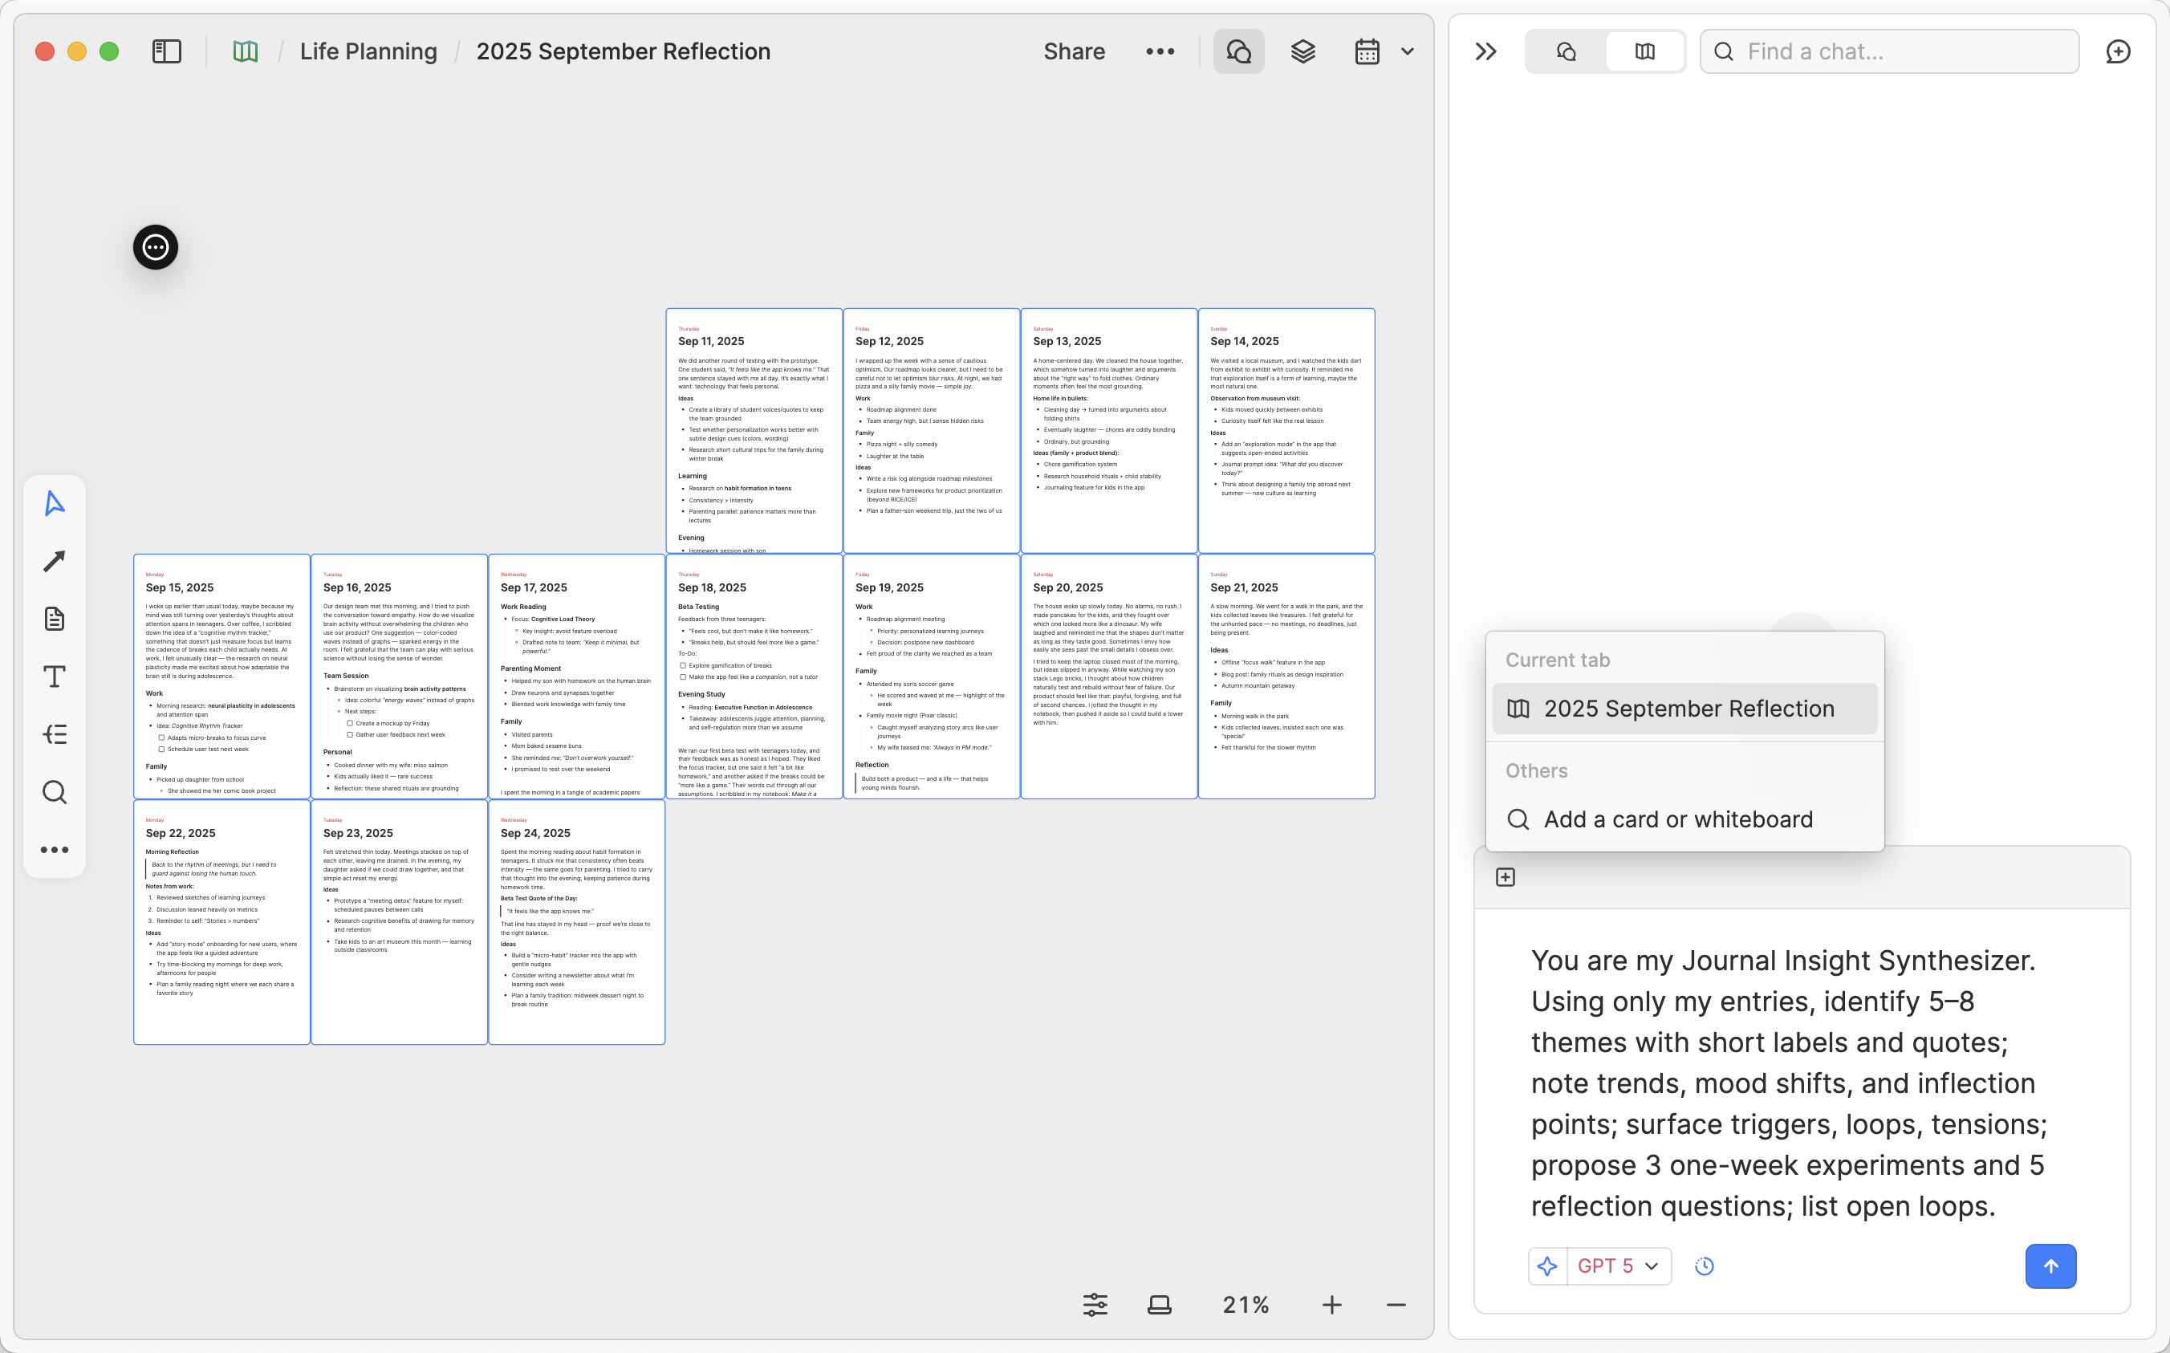This screenshot has height=1353, width=2170.
Task: Zoom in with the plus button
Action: point(1331,1306)
